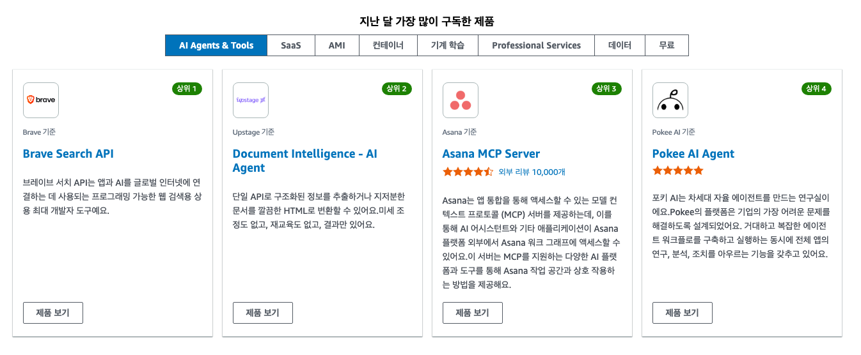Open the Asana MCP Server link
The height and width of the screenshot is (355, 861).
491,154
